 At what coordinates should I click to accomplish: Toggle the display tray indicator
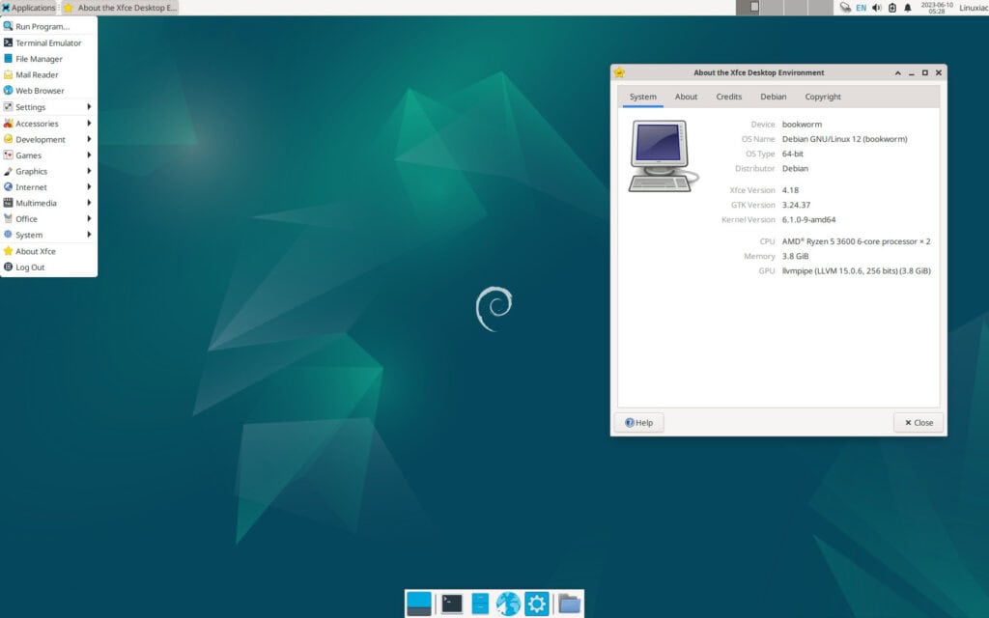point(844,8)
